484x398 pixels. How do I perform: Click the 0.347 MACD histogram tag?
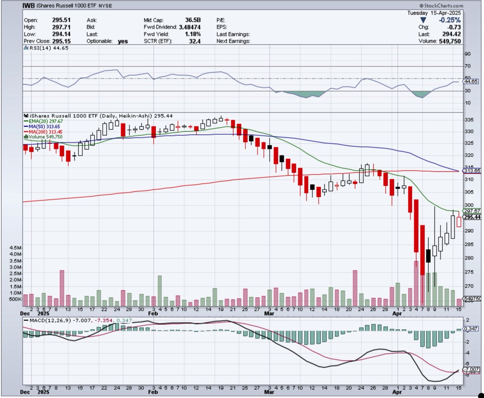click(x=471, y=329)
